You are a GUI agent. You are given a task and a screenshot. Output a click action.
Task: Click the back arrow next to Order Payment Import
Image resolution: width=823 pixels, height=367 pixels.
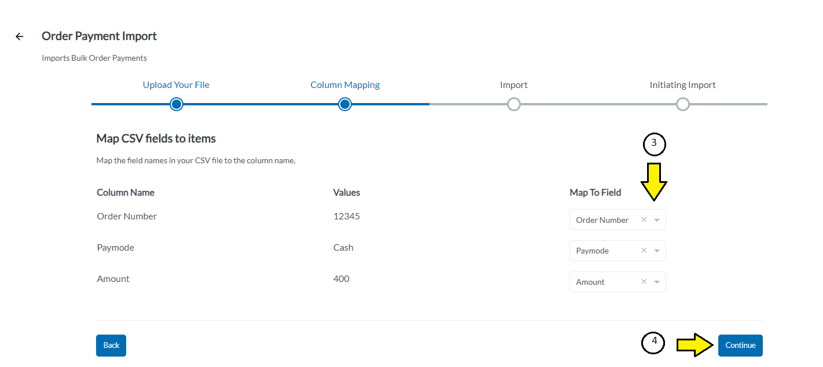point(19,36)
